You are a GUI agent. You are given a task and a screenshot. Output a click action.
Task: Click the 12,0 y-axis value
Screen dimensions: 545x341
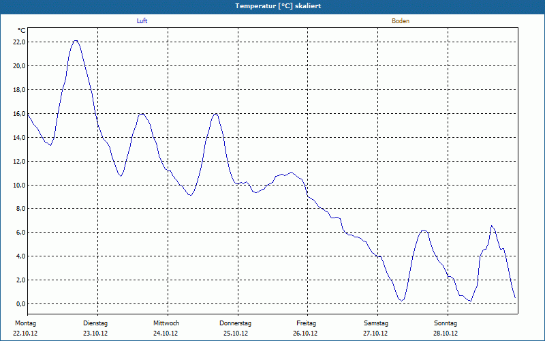point(19,161)
